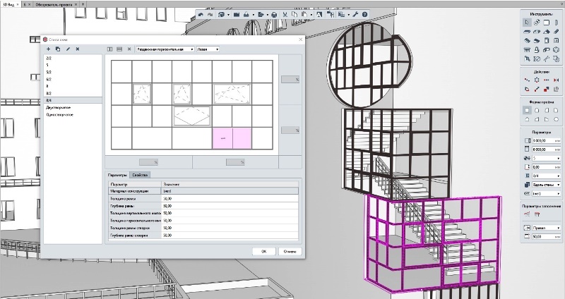Image resolution: width=565 pixels, height=299 pixels.
Task: Select 'Двустворчатое' in the styles list
Action: (x=73, y=108)
